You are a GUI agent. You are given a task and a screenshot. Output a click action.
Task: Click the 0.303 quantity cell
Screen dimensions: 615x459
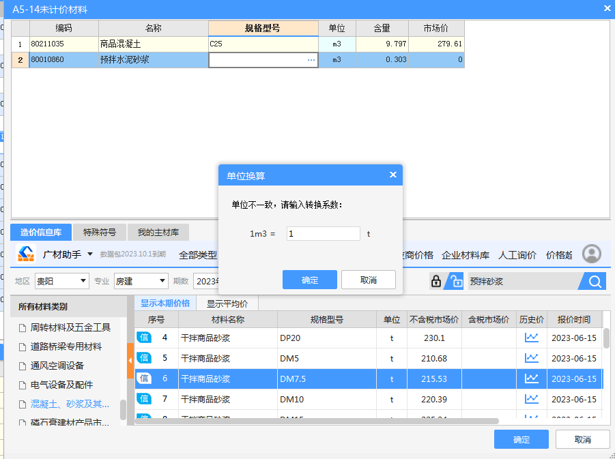tap(382, 60)
